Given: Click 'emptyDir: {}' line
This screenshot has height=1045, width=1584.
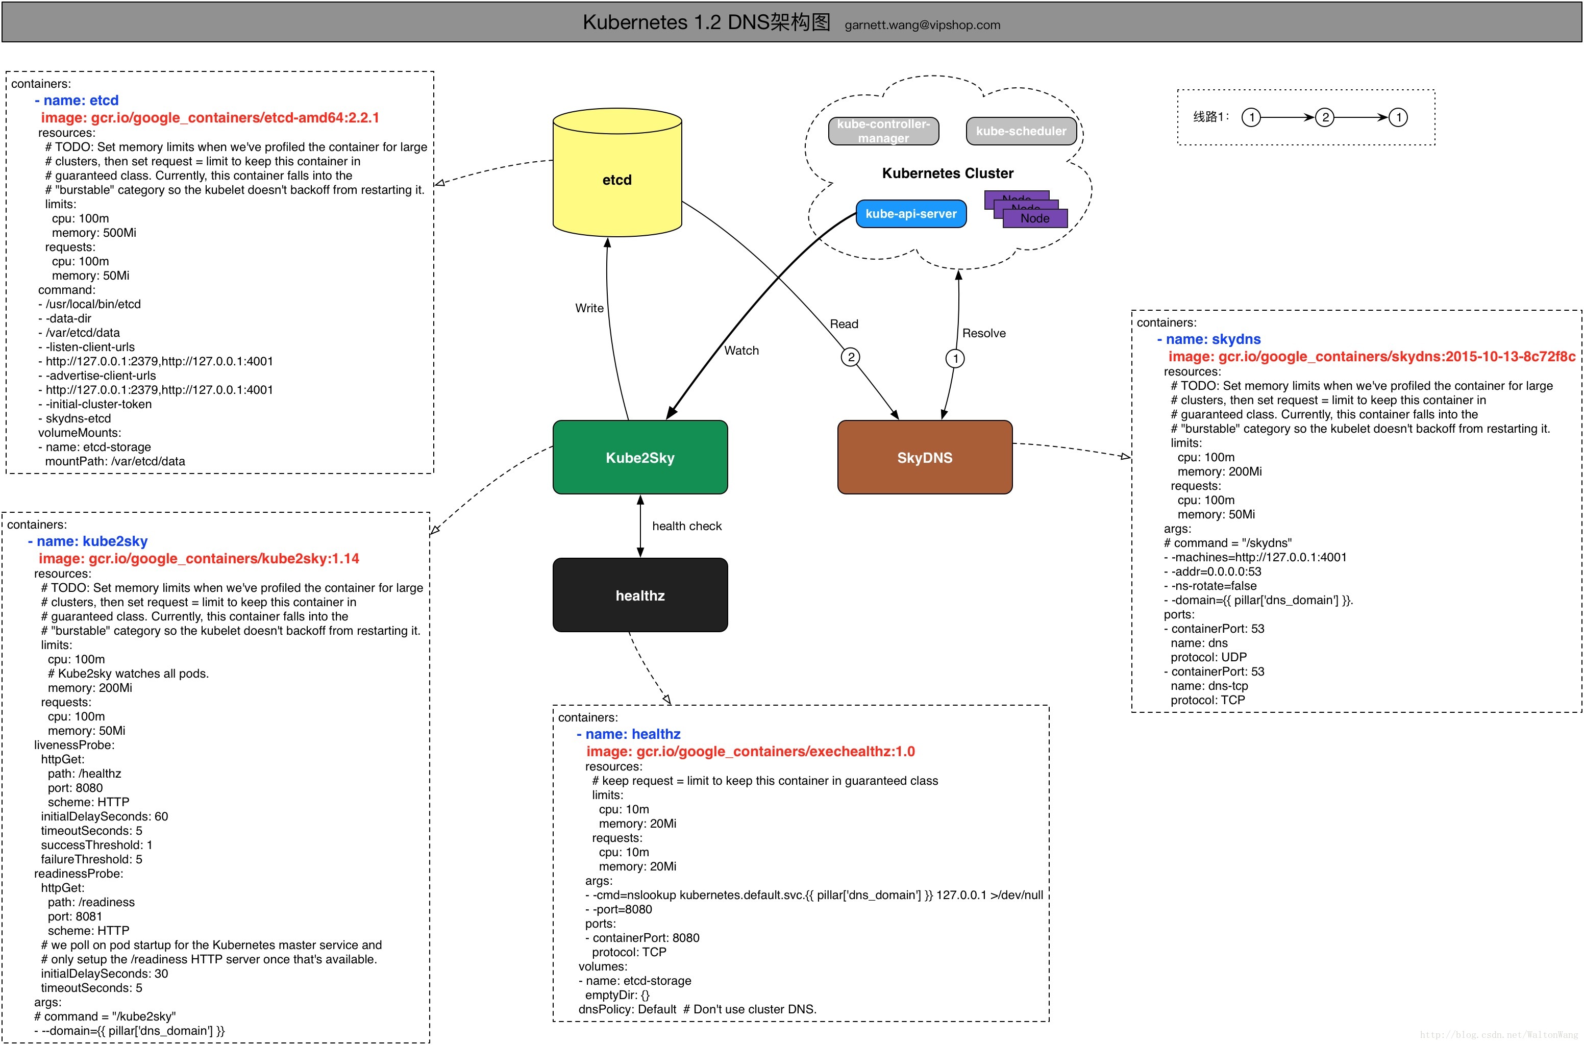Looking at the screenshot, I should pyautogui.click(x=617, y=996).
